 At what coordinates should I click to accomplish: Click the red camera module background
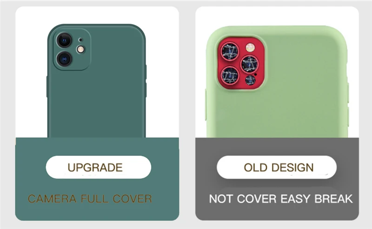[240, 63]
